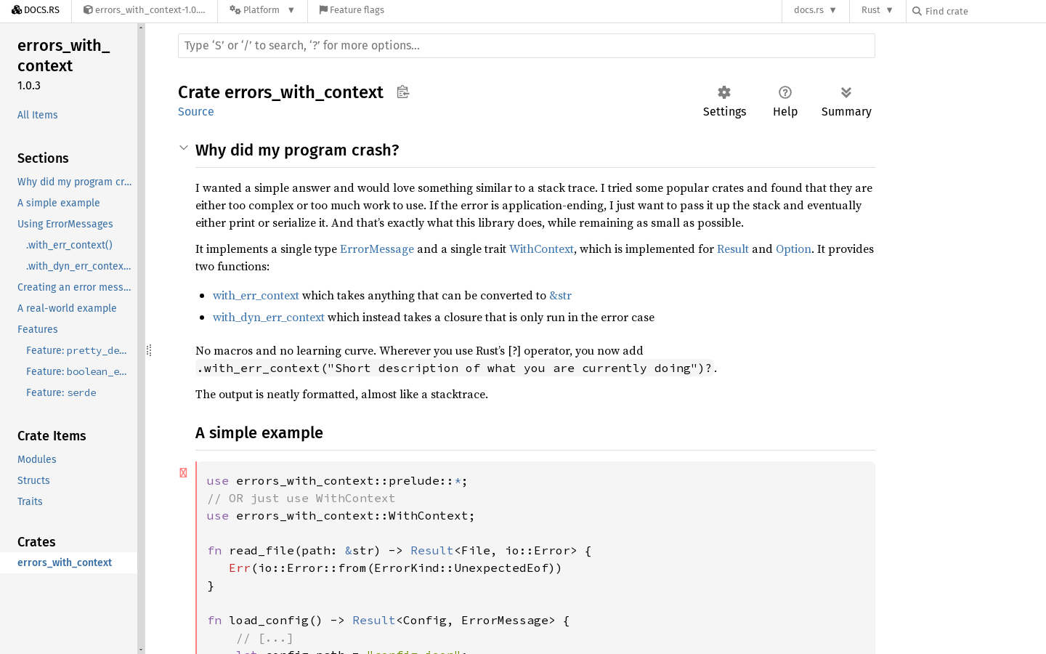Jump to Using ErrorMessages sidebar section
This screenshot has height=654, width=1046.
coord(65,224)
